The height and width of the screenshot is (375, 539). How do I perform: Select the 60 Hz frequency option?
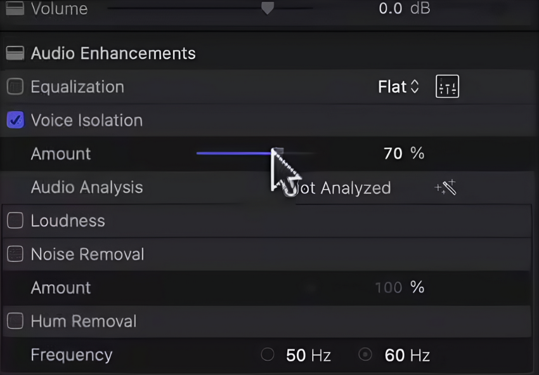click(365, 355)
